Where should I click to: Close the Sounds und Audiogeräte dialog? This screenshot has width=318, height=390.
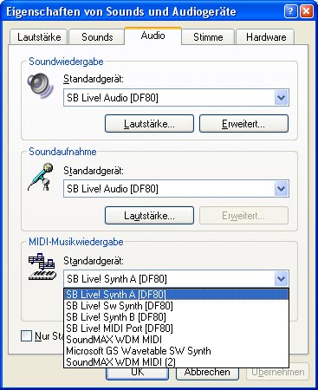coord(306,12)
